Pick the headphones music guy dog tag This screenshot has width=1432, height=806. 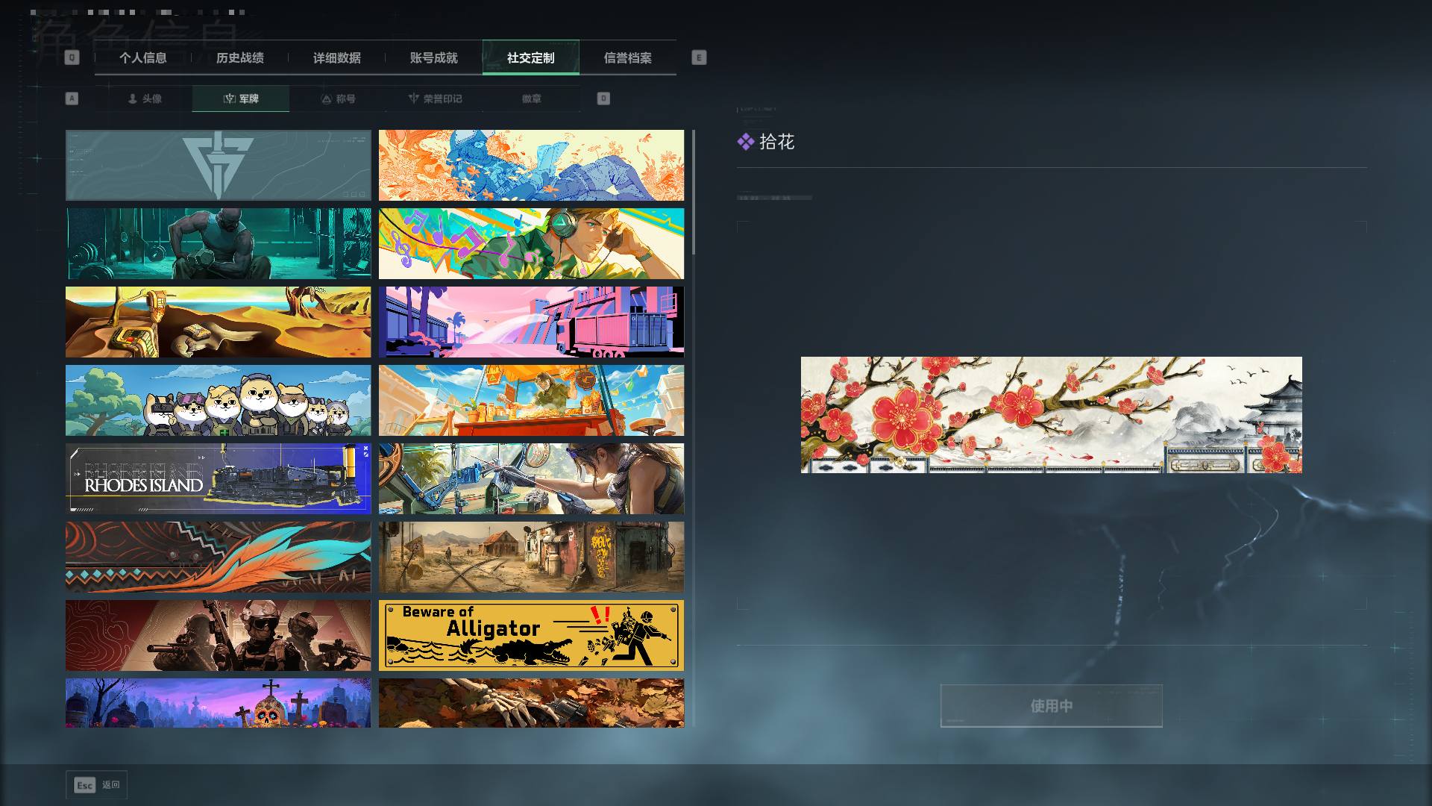(x=531, y=244)
